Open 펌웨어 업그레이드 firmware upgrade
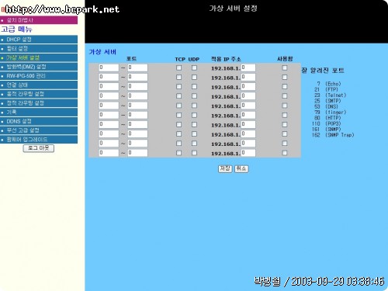 [39, 139]
